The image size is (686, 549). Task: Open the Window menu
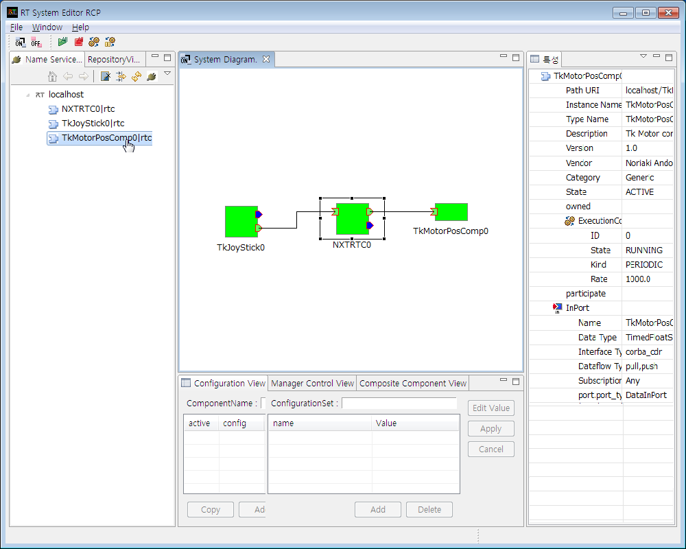(x=47, y=27)
